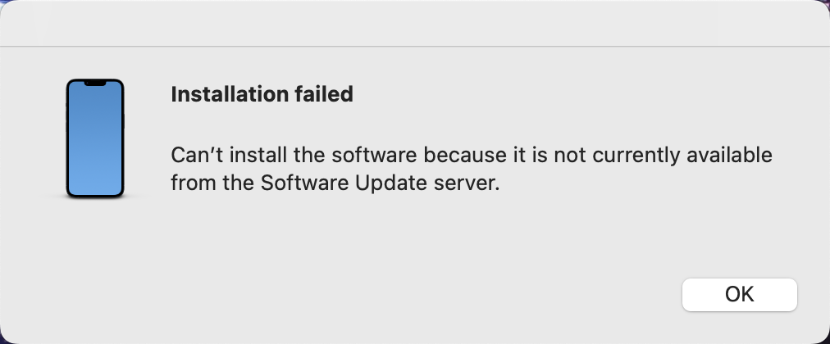This screenshot has width=830, height=344.
Task: Click the "Installation failed" heading
Action: (x=262, y=94)
